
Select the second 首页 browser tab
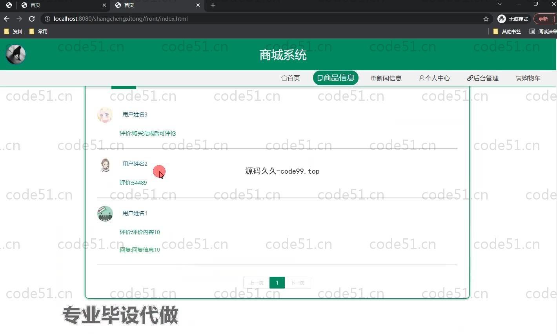tap(157, 5)
